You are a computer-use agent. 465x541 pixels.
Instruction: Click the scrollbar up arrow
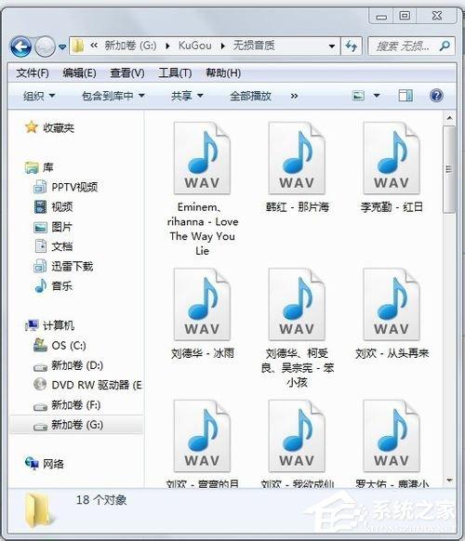[449, 118]
